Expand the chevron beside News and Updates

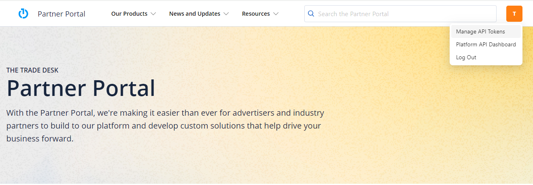click(226, 14)
